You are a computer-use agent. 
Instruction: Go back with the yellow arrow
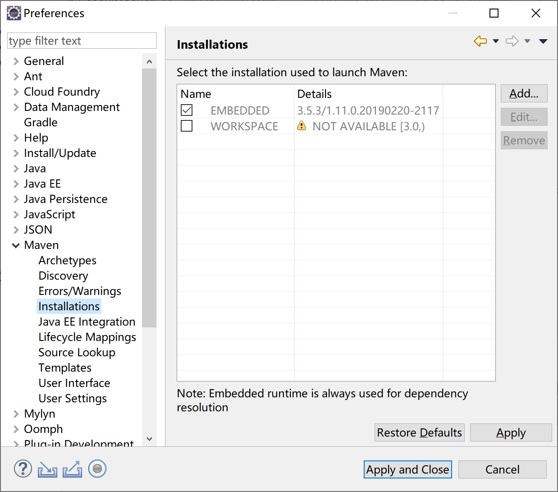pyautogui.click(x=480, y=41)
